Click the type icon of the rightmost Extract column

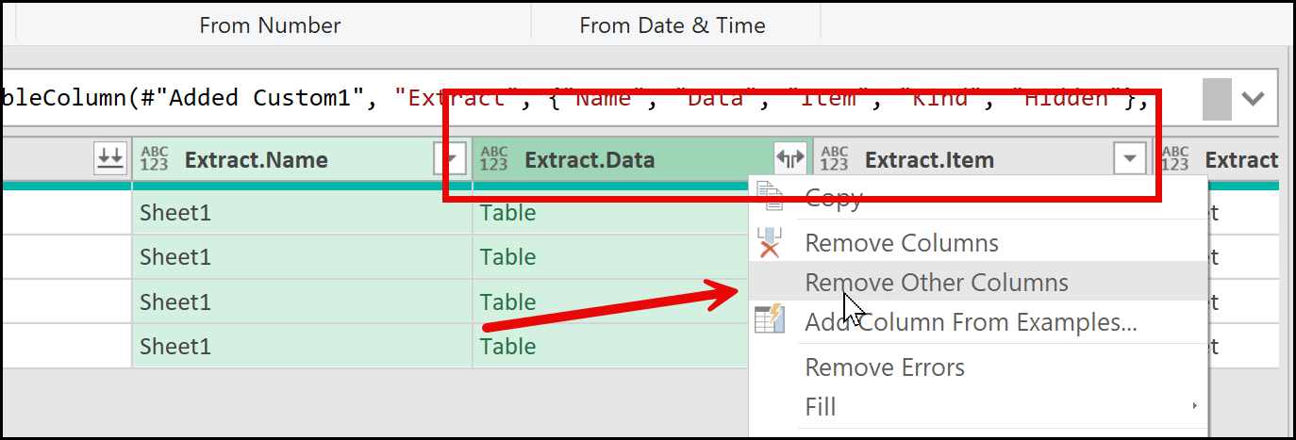1175,160
